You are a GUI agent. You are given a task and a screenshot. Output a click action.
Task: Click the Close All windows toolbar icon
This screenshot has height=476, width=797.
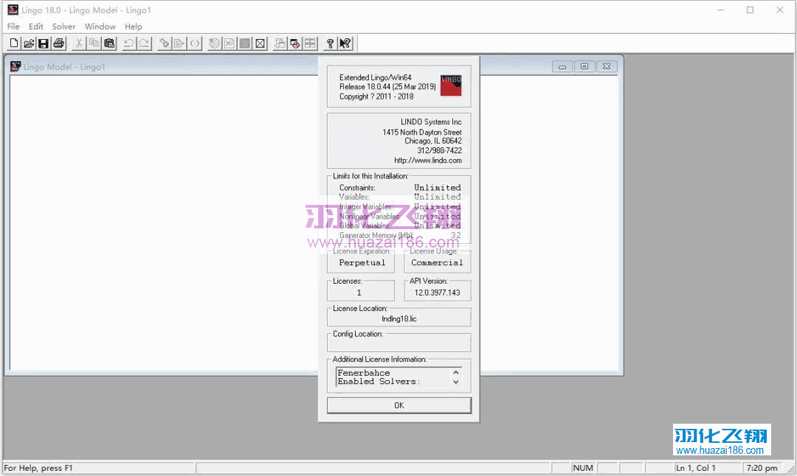point(294,43)
